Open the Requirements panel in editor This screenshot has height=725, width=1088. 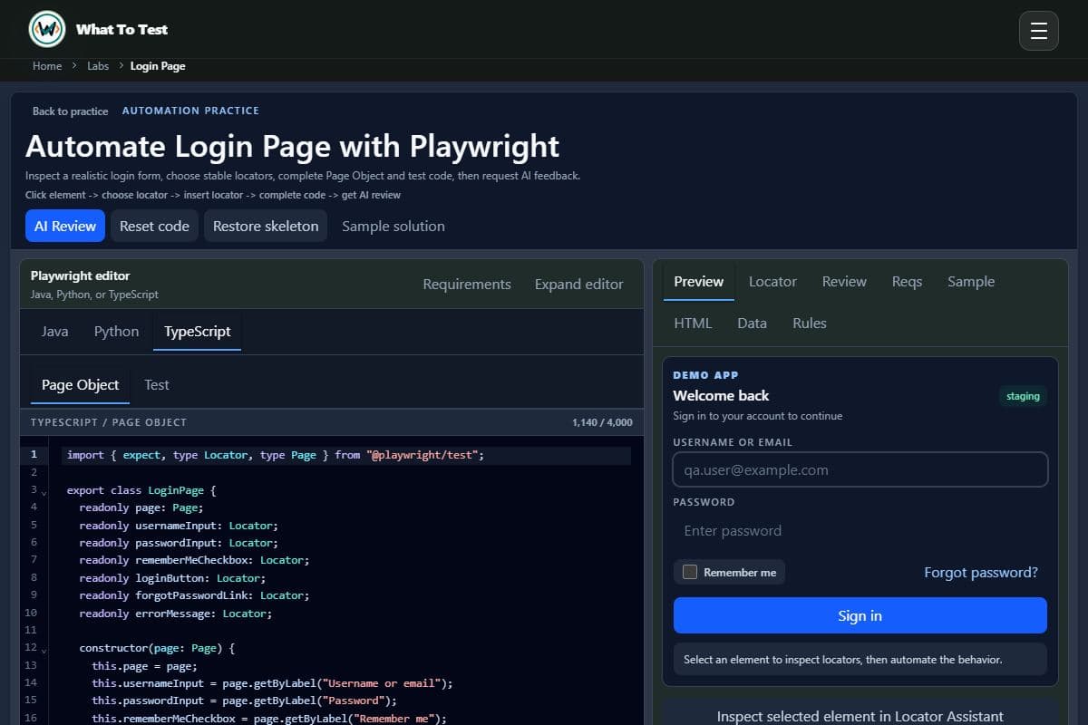[467, 284]
